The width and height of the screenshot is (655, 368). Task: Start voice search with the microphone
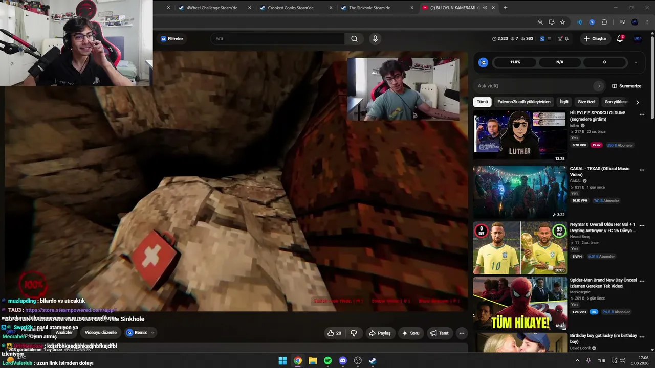(375, 39)
